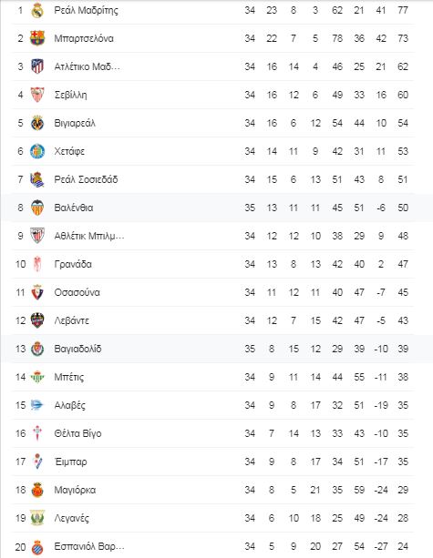Image resolution: width=433 pixels, height=558 pixels.
Task: Click the Espanyol crest in last row
Action: tap(37, 546)
